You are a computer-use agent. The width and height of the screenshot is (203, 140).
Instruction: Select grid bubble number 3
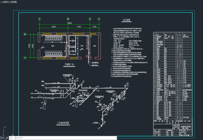[x=90, y=19]
